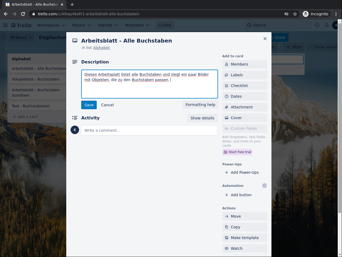
Task: Close the card dialog with the X
Action: (x=265, y=39)
